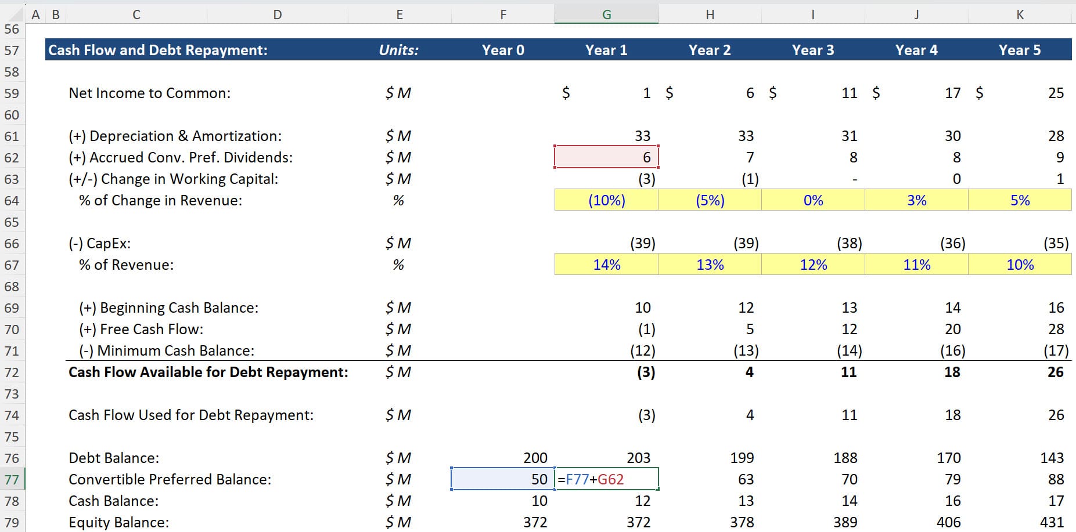
Task: Select the yellow 14% CapEx assumption cell
Action: [606, 265]
